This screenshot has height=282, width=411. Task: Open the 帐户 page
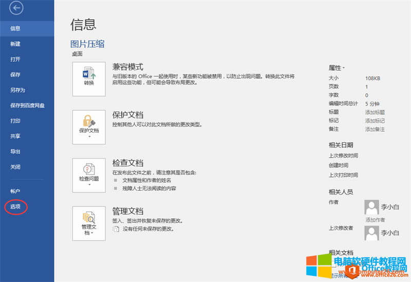pos(15,191)
